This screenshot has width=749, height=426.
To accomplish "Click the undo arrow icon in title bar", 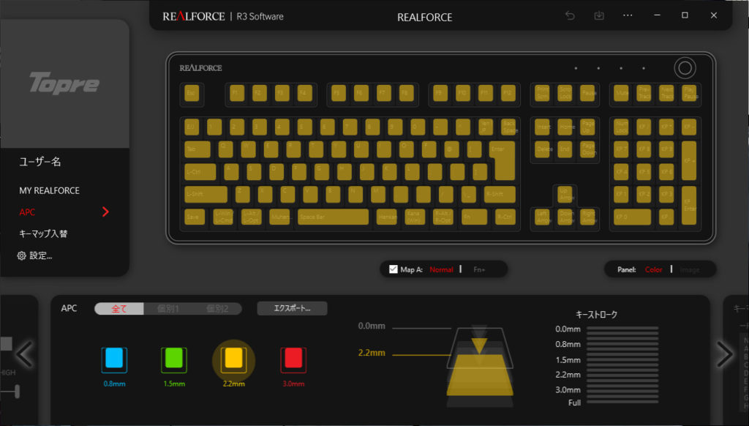I will pyautogui.click(x=570, y=16).
